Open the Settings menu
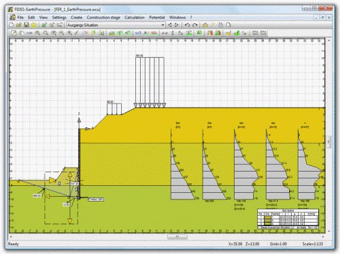The width and height of the screenshot is (340, 254). pos(59,17)
